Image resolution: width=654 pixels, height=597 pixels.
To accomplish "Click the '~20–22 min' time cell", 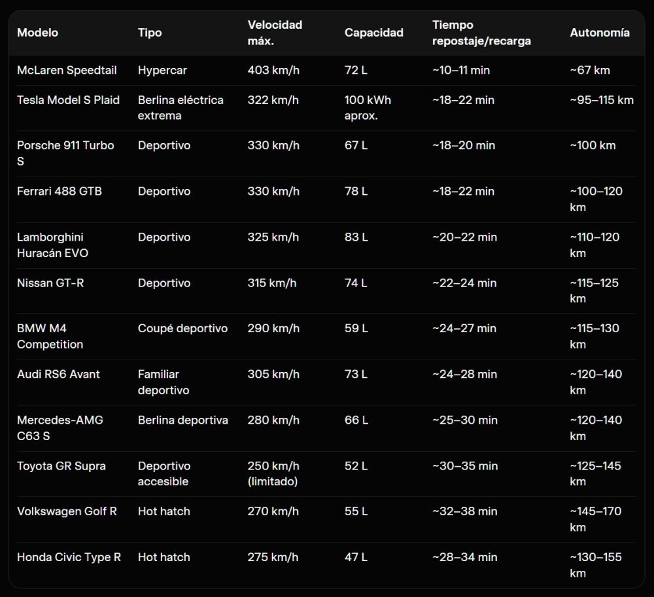I will click(x=464, y=237).
